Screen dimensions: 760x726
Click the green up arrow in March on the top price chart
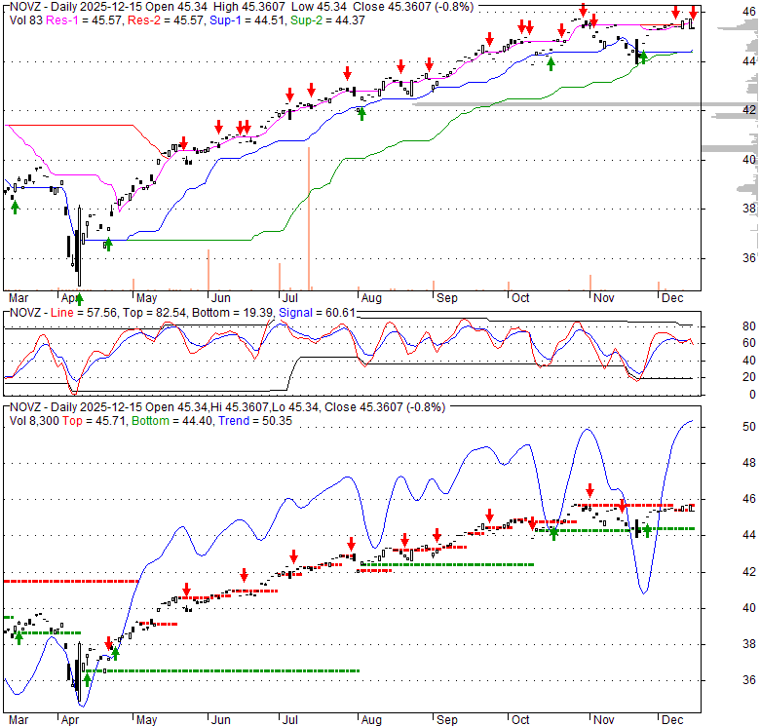click(x=15, y=206)
